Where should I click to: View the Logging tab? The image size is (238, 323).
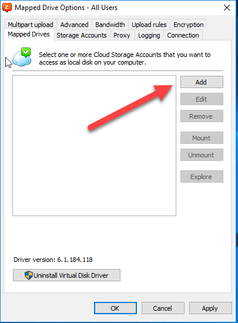tap(149, 35)
